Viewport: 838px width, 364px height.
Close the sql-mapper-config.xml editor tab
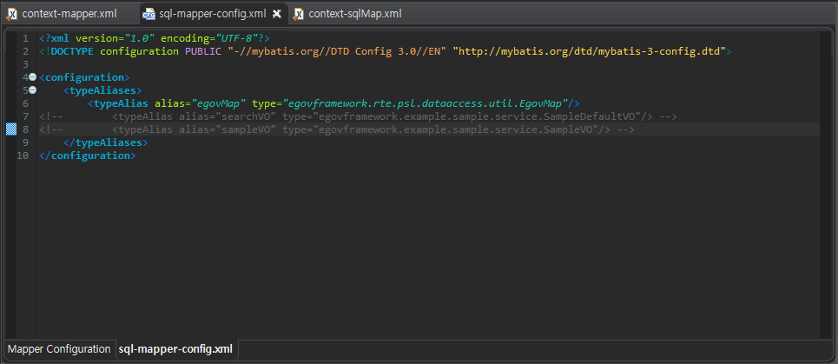click(x=277, y=14)
